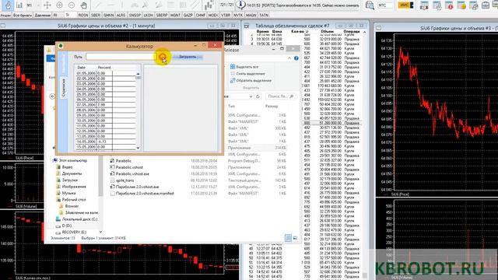The height and width of the screenshot is (280, 498).
Task: Select the Стратегия vertical tab in Калькулятор
Action: point(63,88)
